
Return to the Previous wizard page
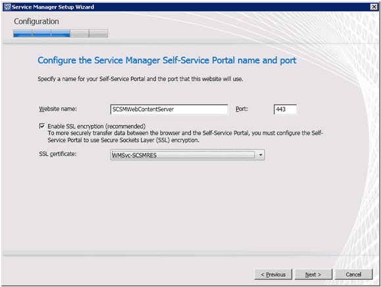(273, 274)
